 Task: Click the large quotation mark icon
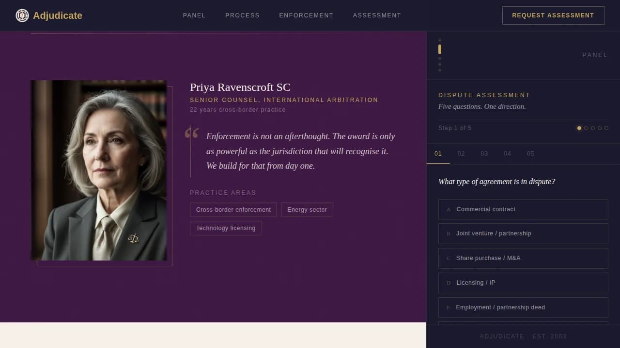click(x=192, y=133)
